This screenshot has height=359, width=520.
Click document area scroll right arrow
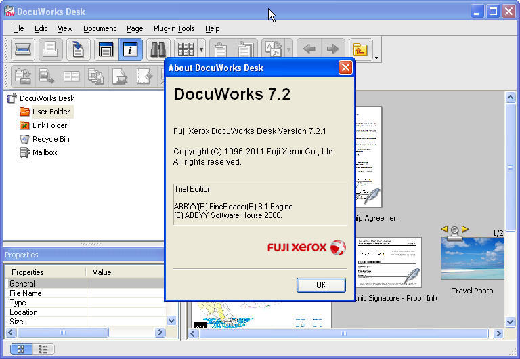498,333
